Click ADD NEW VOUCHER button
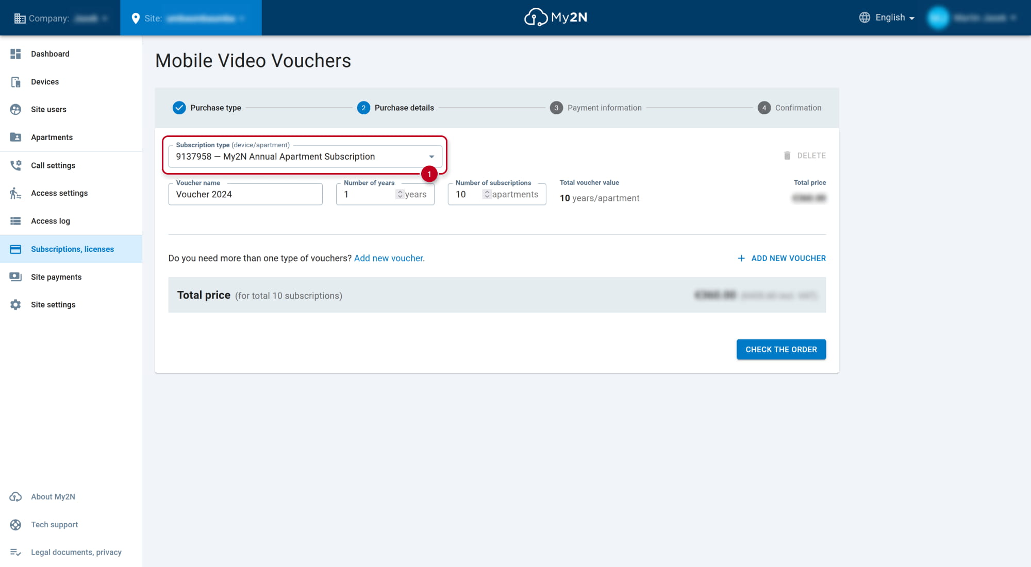This screenshot has width=1031, height=567. coord(781,258)
